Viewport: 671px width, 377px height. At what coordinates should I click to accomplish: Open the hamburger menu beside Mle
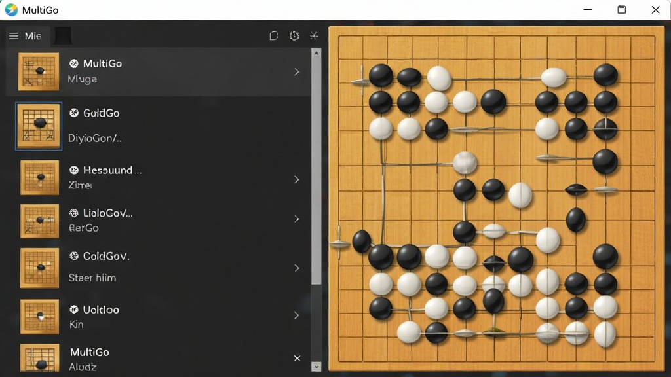(14, 36)
